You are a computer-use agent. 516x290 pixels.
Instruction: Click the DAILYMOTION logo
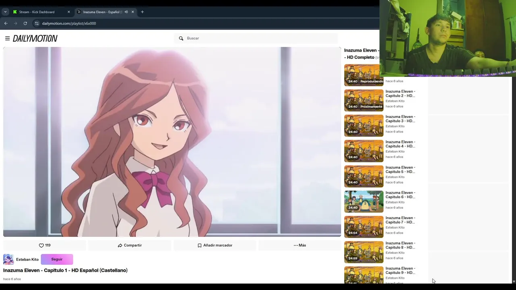(35, 38)
